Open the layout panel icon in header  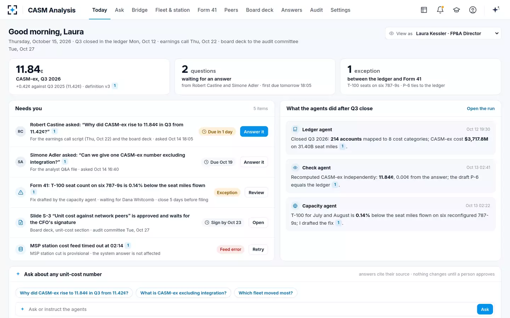coord(424,10)
